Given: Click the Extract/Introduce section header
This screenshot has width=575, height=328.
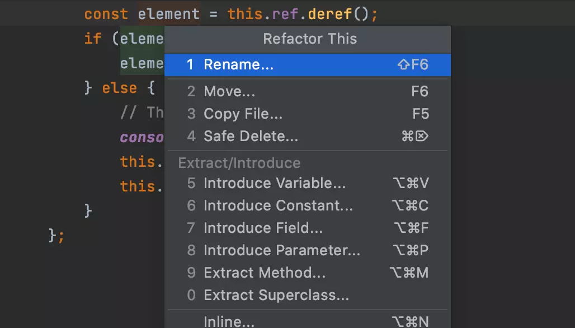Looking at the screenshot, I should [x=239, y=163].
